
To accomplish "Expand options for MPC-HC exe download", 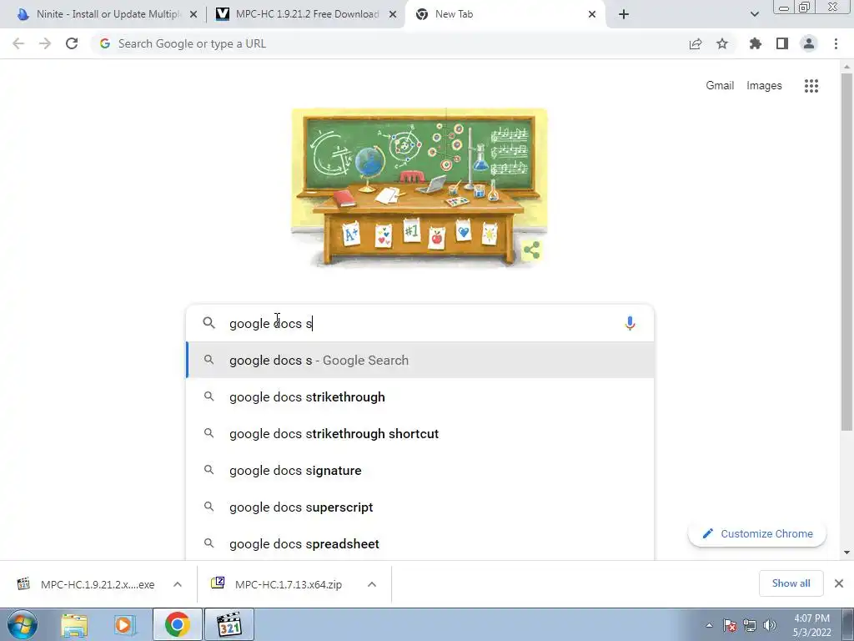I will 178,584.
